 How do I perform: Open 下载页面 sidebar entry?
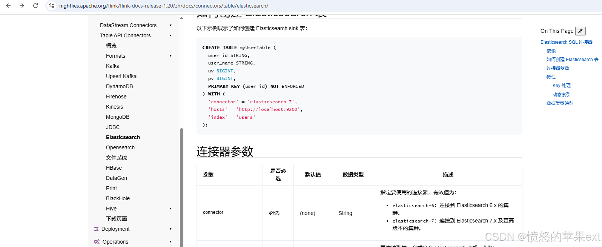tap(117, 219)
